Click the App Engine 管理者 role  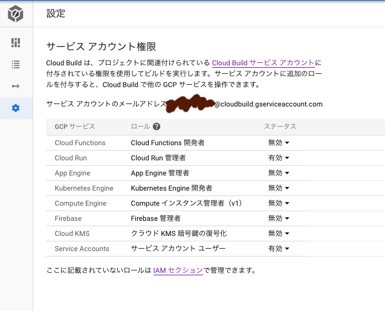(x=160, y=173)
